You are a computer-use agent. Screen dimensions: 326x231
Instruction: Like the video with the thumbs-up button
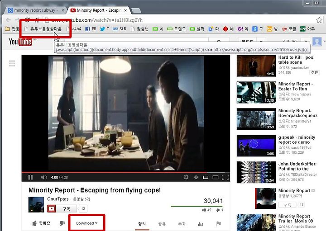pyautogui.click(x=41, y=223)
